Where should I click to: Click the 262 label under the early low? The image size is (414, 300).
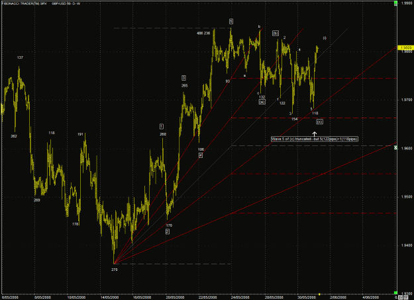(x=14, y=136)
